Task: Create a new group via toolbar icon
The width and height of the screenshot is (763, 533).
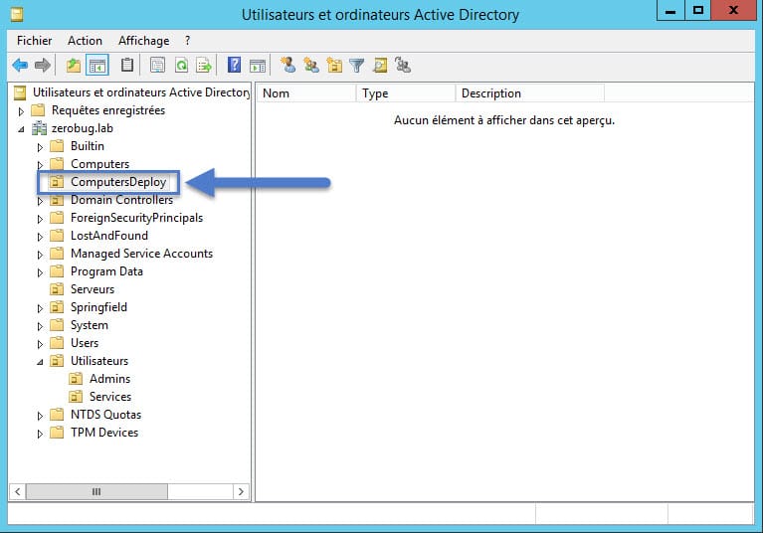Action: 311,66
